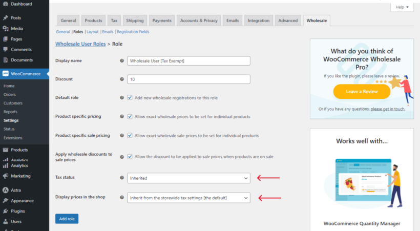Open Reports in WooCommerce submenu

tap(10, 112)
